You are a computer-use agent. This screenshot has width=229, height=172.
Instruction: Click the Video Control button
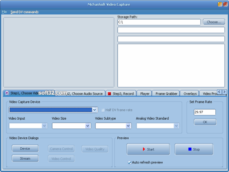[x=61, y=159]
